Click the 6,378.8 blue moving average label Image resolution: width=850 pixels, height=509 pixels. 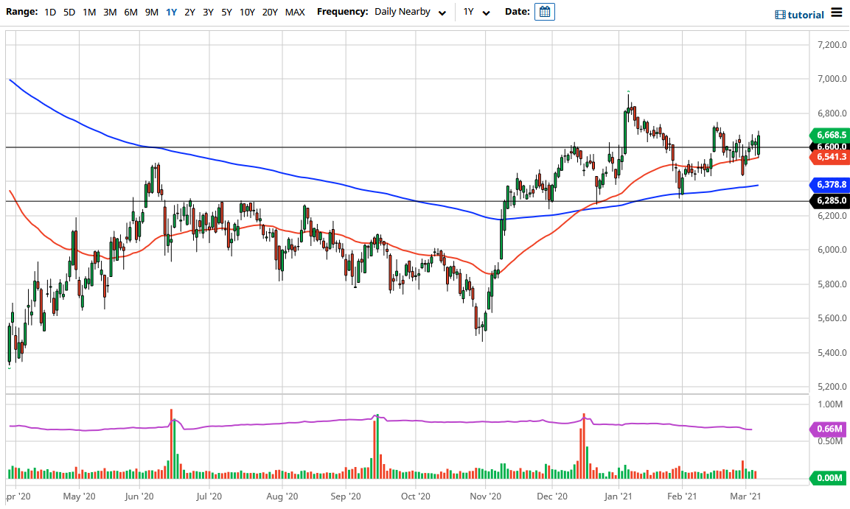point(829,185)
